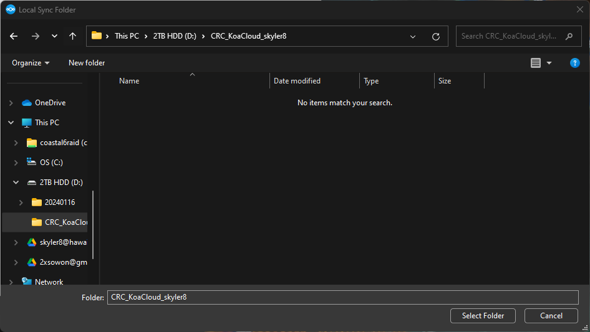Expand the OS (C:) tree node
This screenshot has width=590, height=332.
[16, 163]
